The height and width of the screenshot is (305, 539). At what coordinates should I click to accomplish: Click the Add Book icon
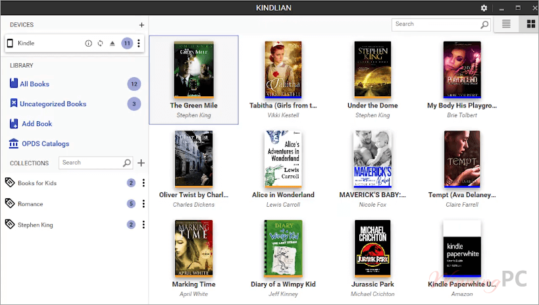(x=14, y=124)
